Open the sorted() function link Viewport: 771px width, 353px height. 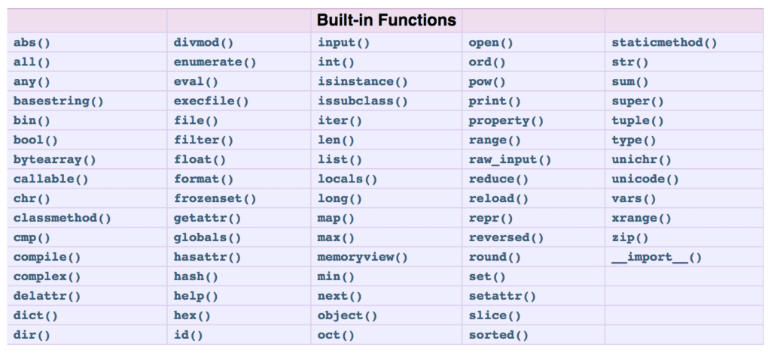tap(498, 335)
